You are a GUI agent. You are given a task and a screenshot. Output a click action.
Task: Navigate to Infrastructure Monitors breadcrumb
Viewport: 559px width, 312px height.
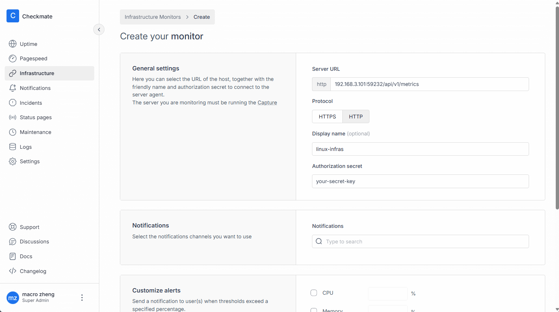pos(152,17)
